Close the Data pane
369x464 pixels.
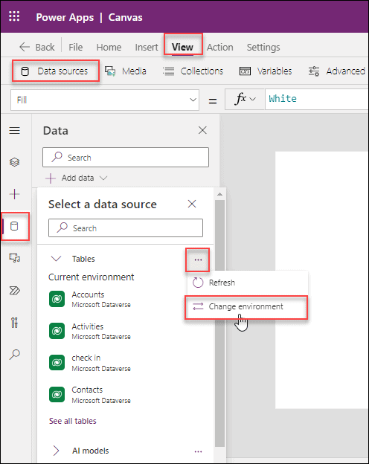202,130
